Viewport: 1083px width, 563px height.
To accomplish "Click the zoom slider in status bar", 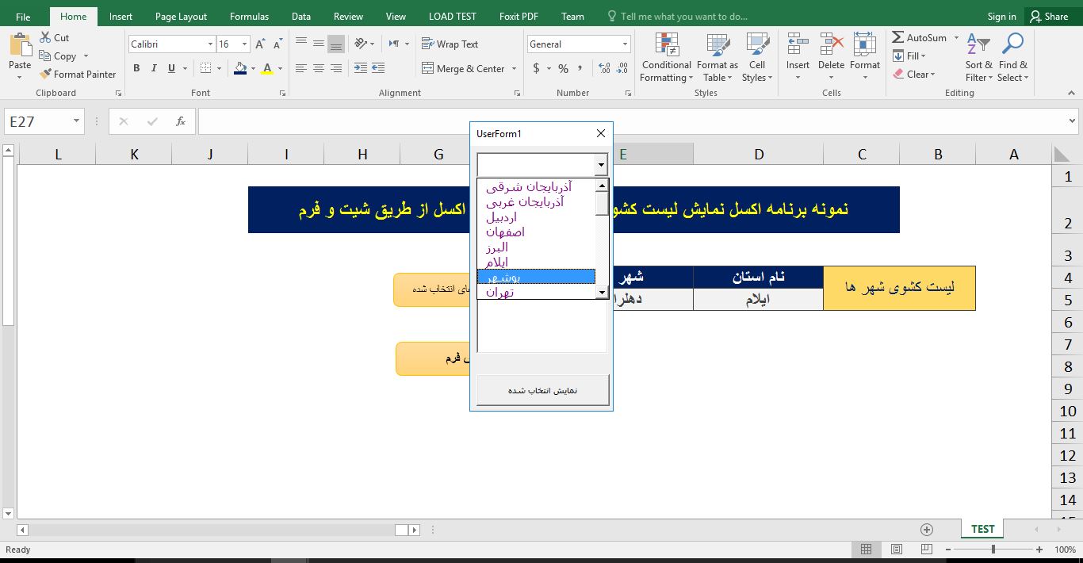I will (x=993, y=550).
